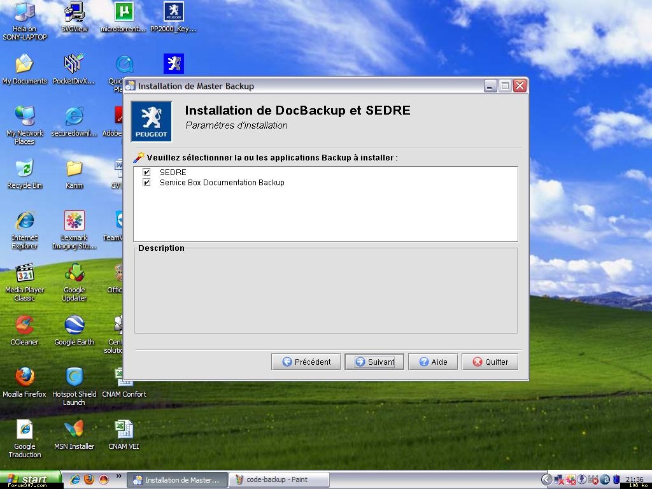This screenshot has width=652, height=489.
Task: Open the PocketDivX desktop icon
Action: click(x=74, y=69)
